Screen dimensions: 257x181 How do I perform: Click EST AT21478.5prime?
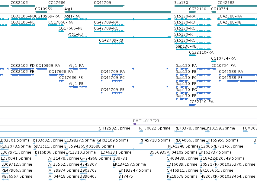coord(50,161)
